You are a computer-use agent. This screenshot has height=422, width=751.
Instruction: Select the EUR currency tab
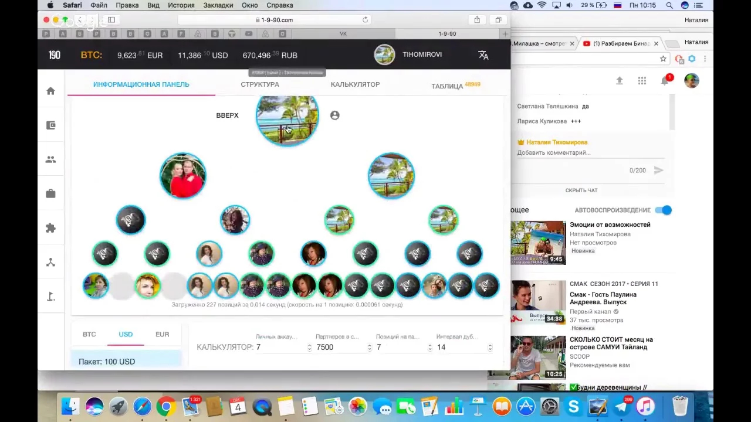click(x=163, y=334)
